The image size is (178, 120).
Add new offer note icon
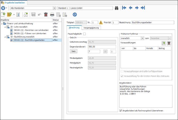pos(9,15)
